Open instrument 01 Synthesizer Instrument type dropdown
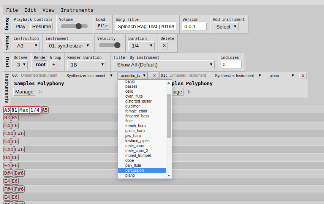 238,76
